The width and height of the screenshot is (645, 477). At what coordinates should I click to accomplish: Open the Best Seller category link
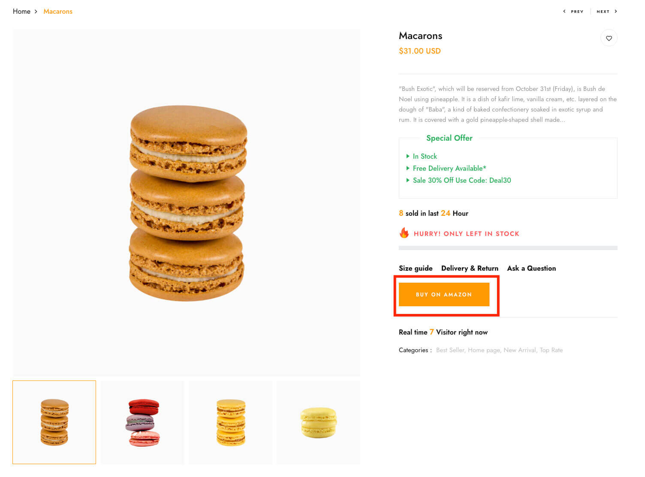click(x=450, y=350)
